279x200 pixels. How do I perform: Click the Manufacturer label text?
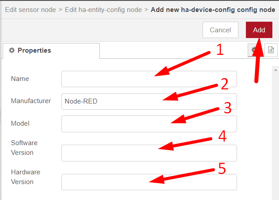tap(31, 101)
